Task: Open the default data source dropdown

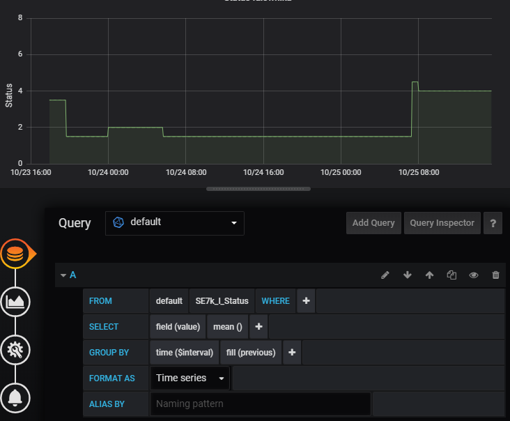Action: pos(175,223)
